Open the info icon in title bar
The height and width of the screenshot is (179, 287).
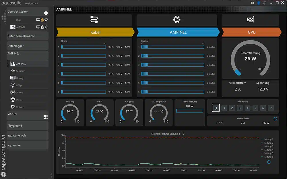(x=265, y=3)
